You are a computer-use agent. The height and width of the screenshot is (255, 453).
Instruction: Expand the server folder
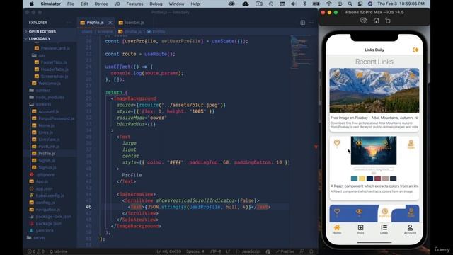pyautogui.click(x=40, y=238)
